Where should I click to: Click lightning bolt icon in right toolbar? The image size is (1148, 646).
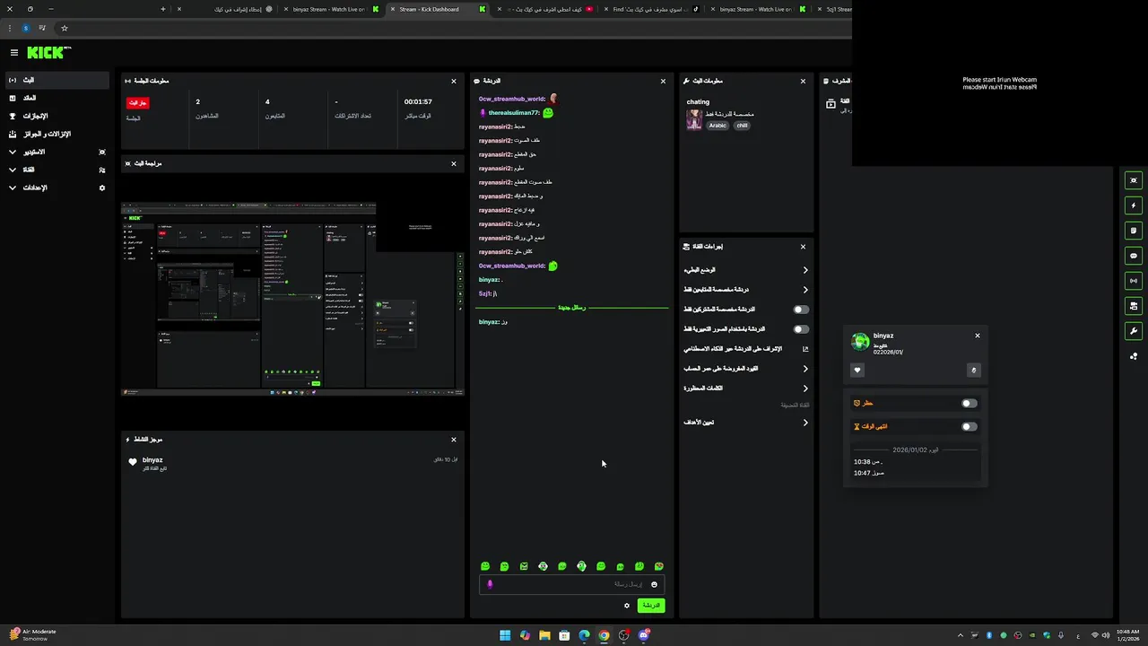pos(1134,205)
